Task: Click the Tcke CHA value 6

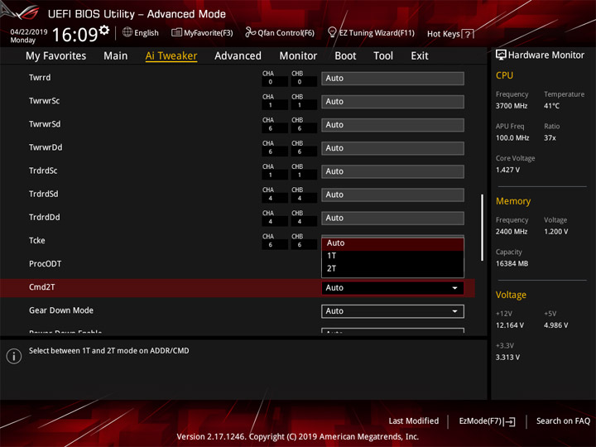Action: tap(270, 245)
